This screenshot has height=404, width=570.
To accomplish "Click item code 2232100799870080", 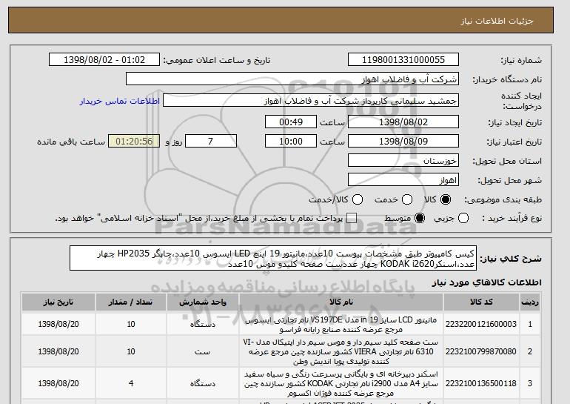I will [481, 351].
